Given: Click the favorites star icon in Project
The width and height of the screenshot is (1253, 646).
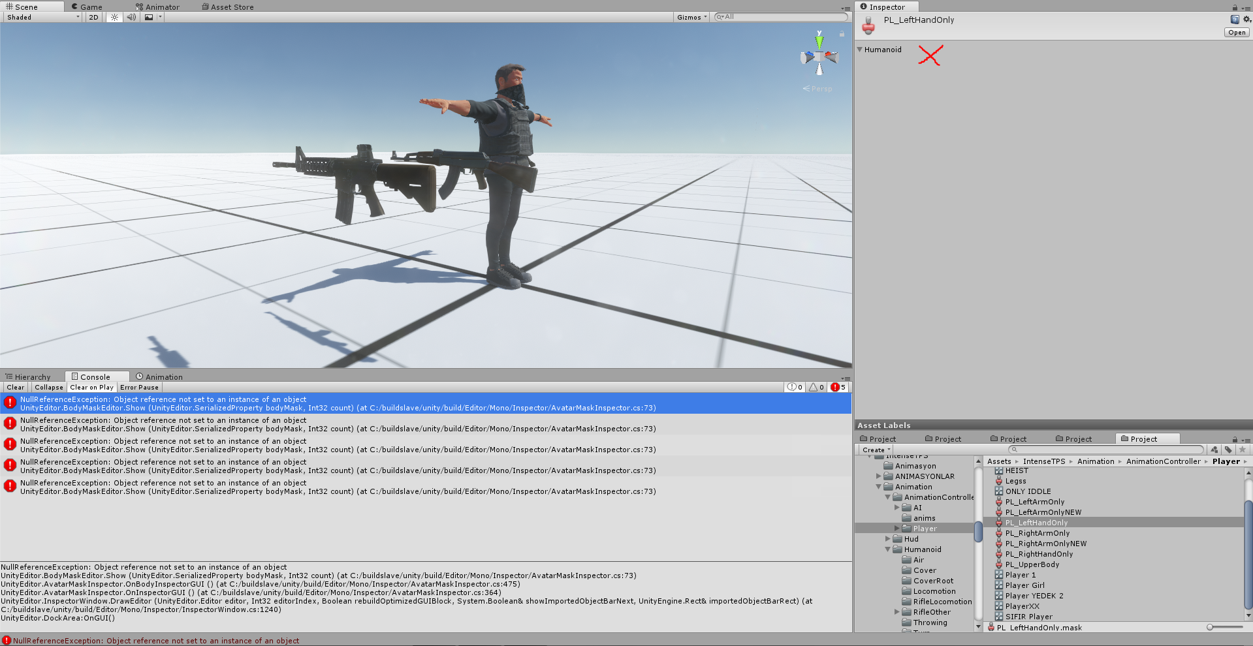Looking at the screenshot, I should [1243, 450].
